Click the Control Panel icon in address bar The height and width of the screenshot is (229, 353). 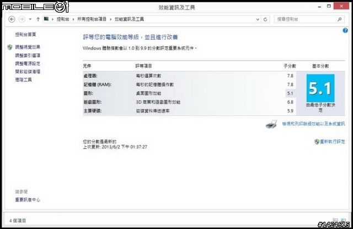tap(46, 19)
